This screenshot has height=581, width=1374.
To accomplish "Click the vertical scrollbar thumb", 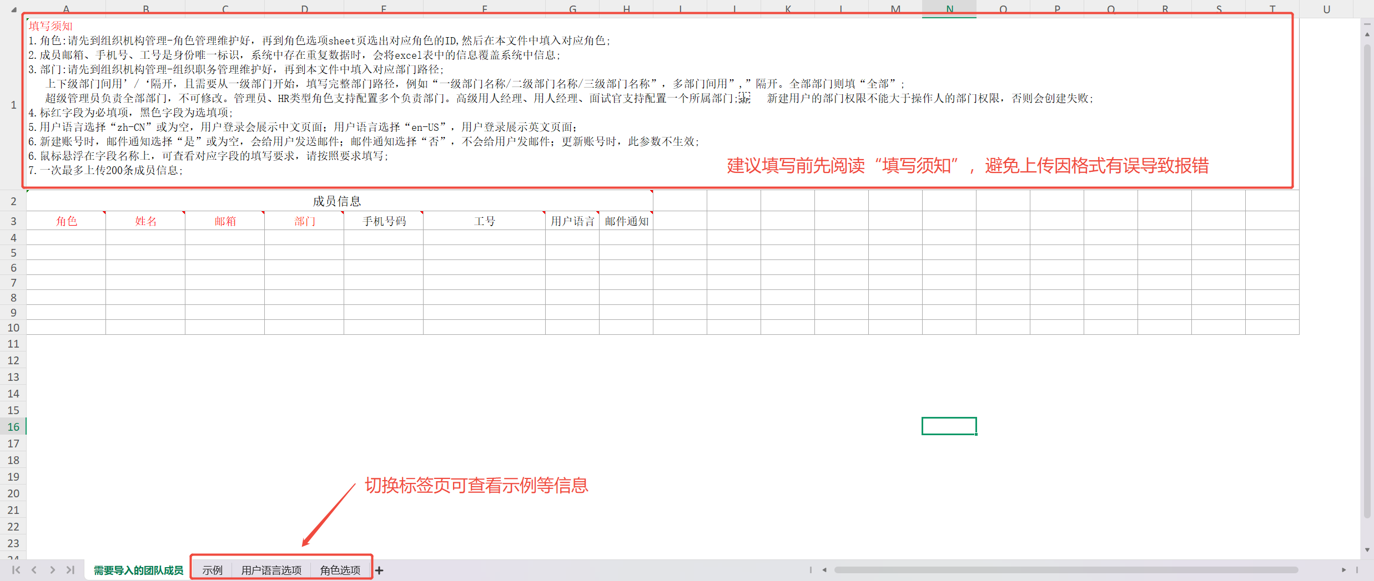I will (1367, 277).
